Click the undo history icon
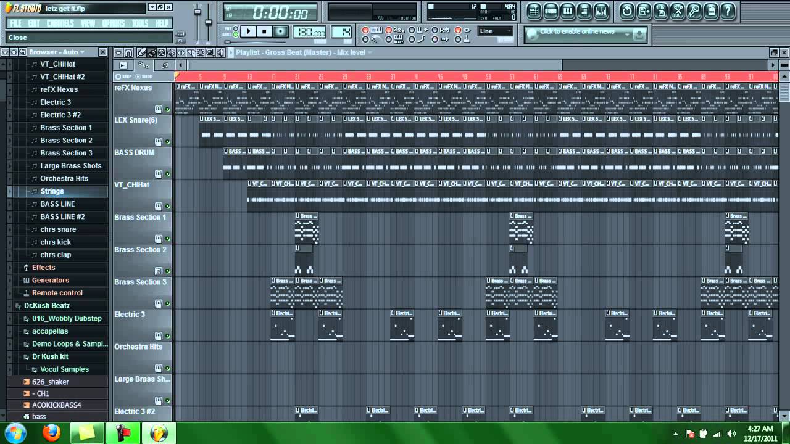The height and width of the screenshot is (444, 790). coord(627,11)
